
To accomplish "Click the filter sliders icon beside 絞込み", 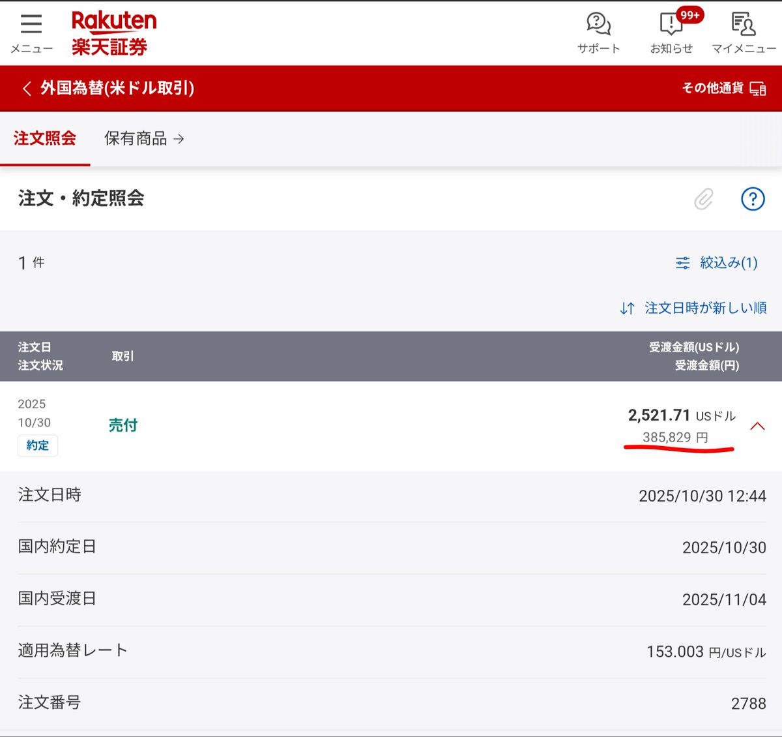I will click(x=682, y=263).
